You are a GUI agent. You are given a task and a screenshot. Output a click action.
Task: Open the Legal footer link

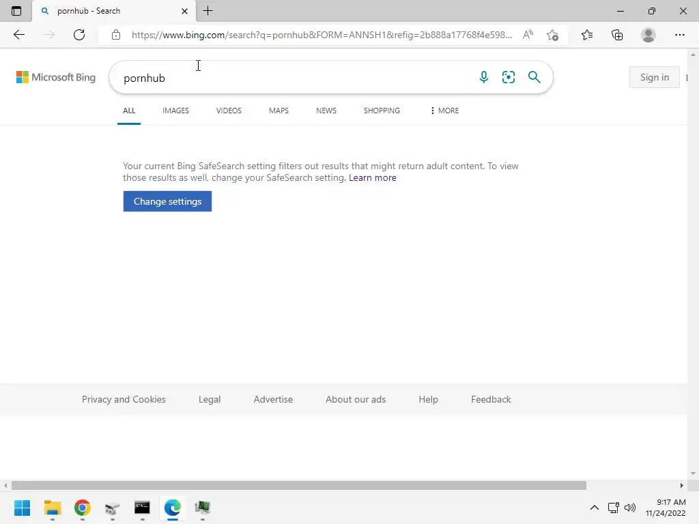click(x=210, y=399)
